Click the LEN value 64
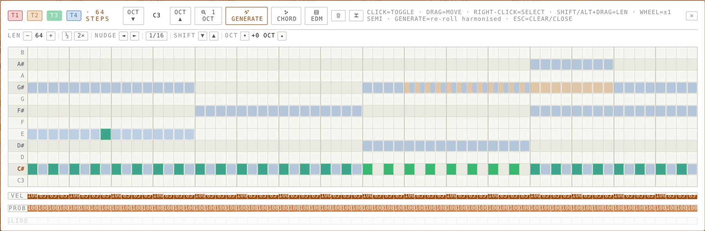Image resolution: width=705 pixels, height=231 pixels. pos(39,36)
